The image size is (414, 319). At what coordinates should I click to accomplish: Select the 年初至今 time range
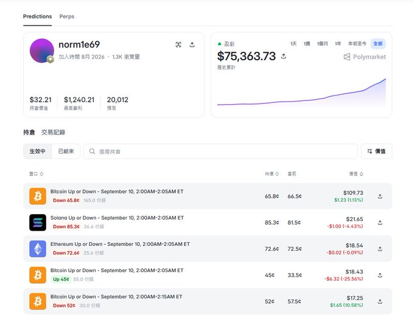(357, 44)
